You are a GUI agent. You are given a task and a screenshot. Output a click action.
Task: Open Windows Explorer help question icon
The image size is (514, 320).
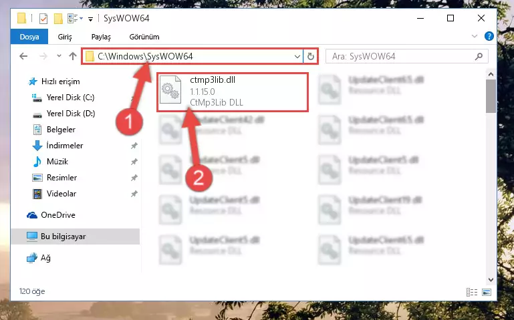click(489, 36)
